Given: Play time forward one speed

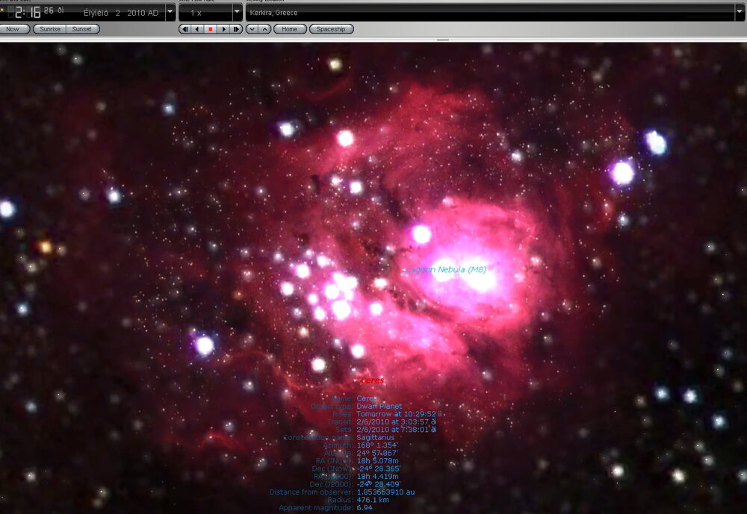Looking at the screenshot, I should (224, 29).
